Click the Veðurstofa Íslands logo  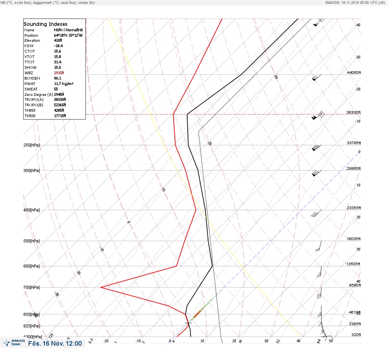coord(14,343)
